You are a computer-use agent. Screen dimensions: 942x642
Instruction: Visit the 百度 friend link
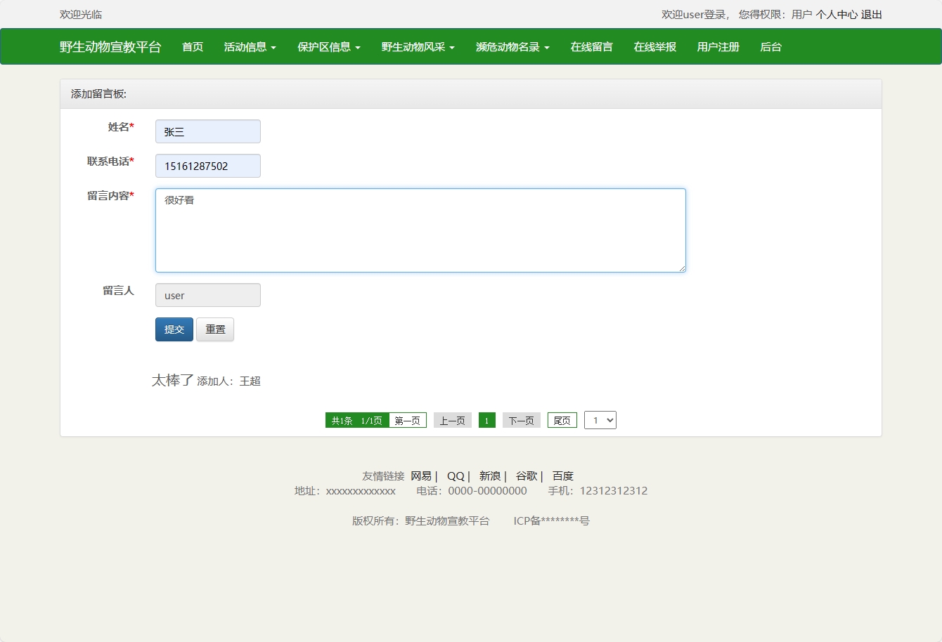pyautogui.click(x=562, y=476)
